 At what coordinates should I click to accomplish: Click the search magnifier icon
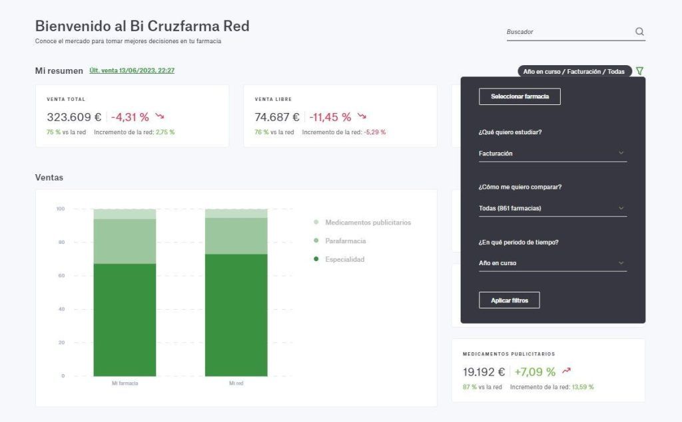click(639, 31)
